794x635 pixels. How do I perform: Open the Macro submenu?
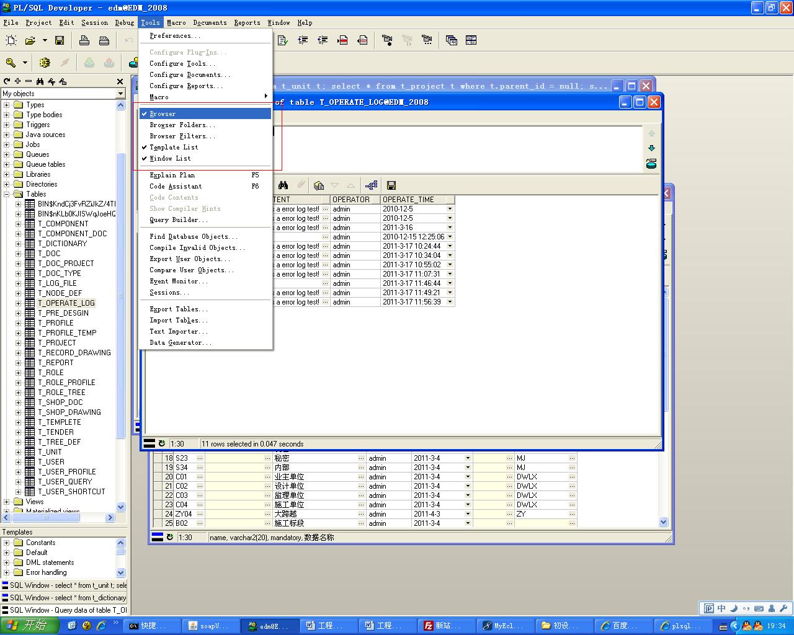click(205, 97)
